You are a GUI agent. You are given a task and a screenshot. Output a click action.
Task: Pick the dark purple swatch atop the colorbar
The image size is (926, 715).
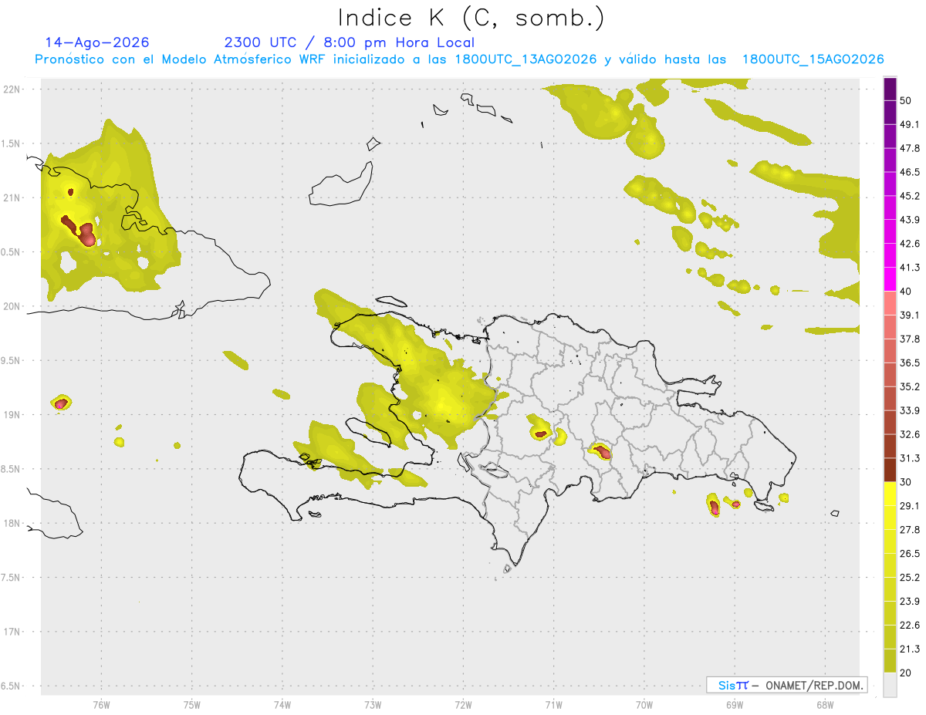click(x=890, y=89)
